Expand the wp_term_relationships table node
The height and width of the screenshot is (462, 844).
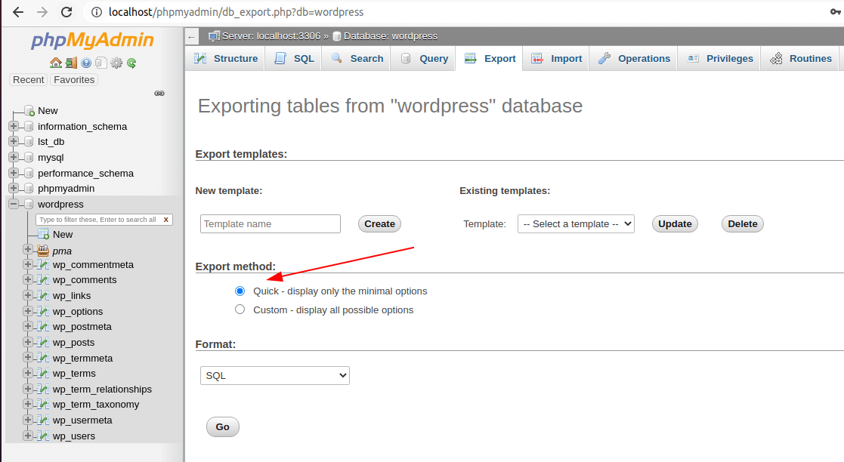pyautogui.click(x=28, y=388)
